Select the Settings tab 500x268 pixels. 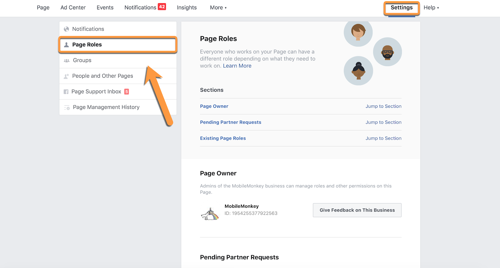pyautogui.click(x=402, y=7)
